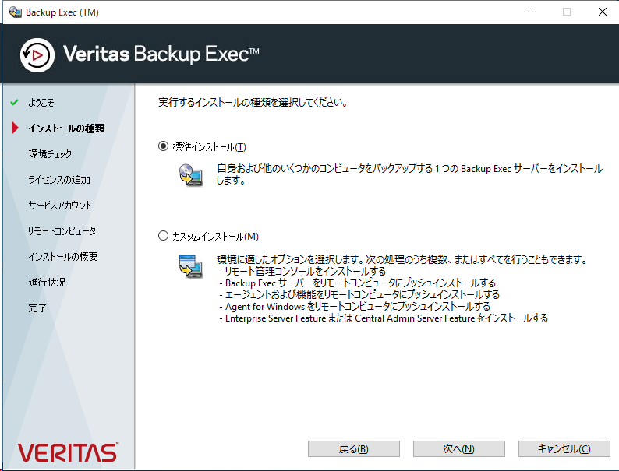
Task: Click the Veritas Backup Exec circular logo
Action: coord(37,55)
